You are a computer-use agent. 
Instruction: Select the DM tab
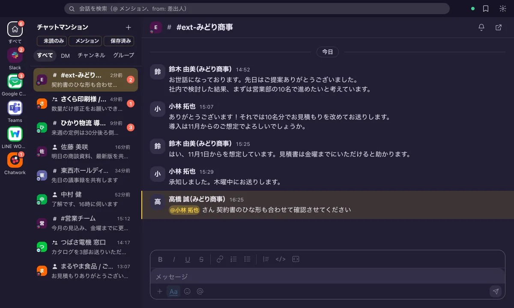tap(65, 56)
